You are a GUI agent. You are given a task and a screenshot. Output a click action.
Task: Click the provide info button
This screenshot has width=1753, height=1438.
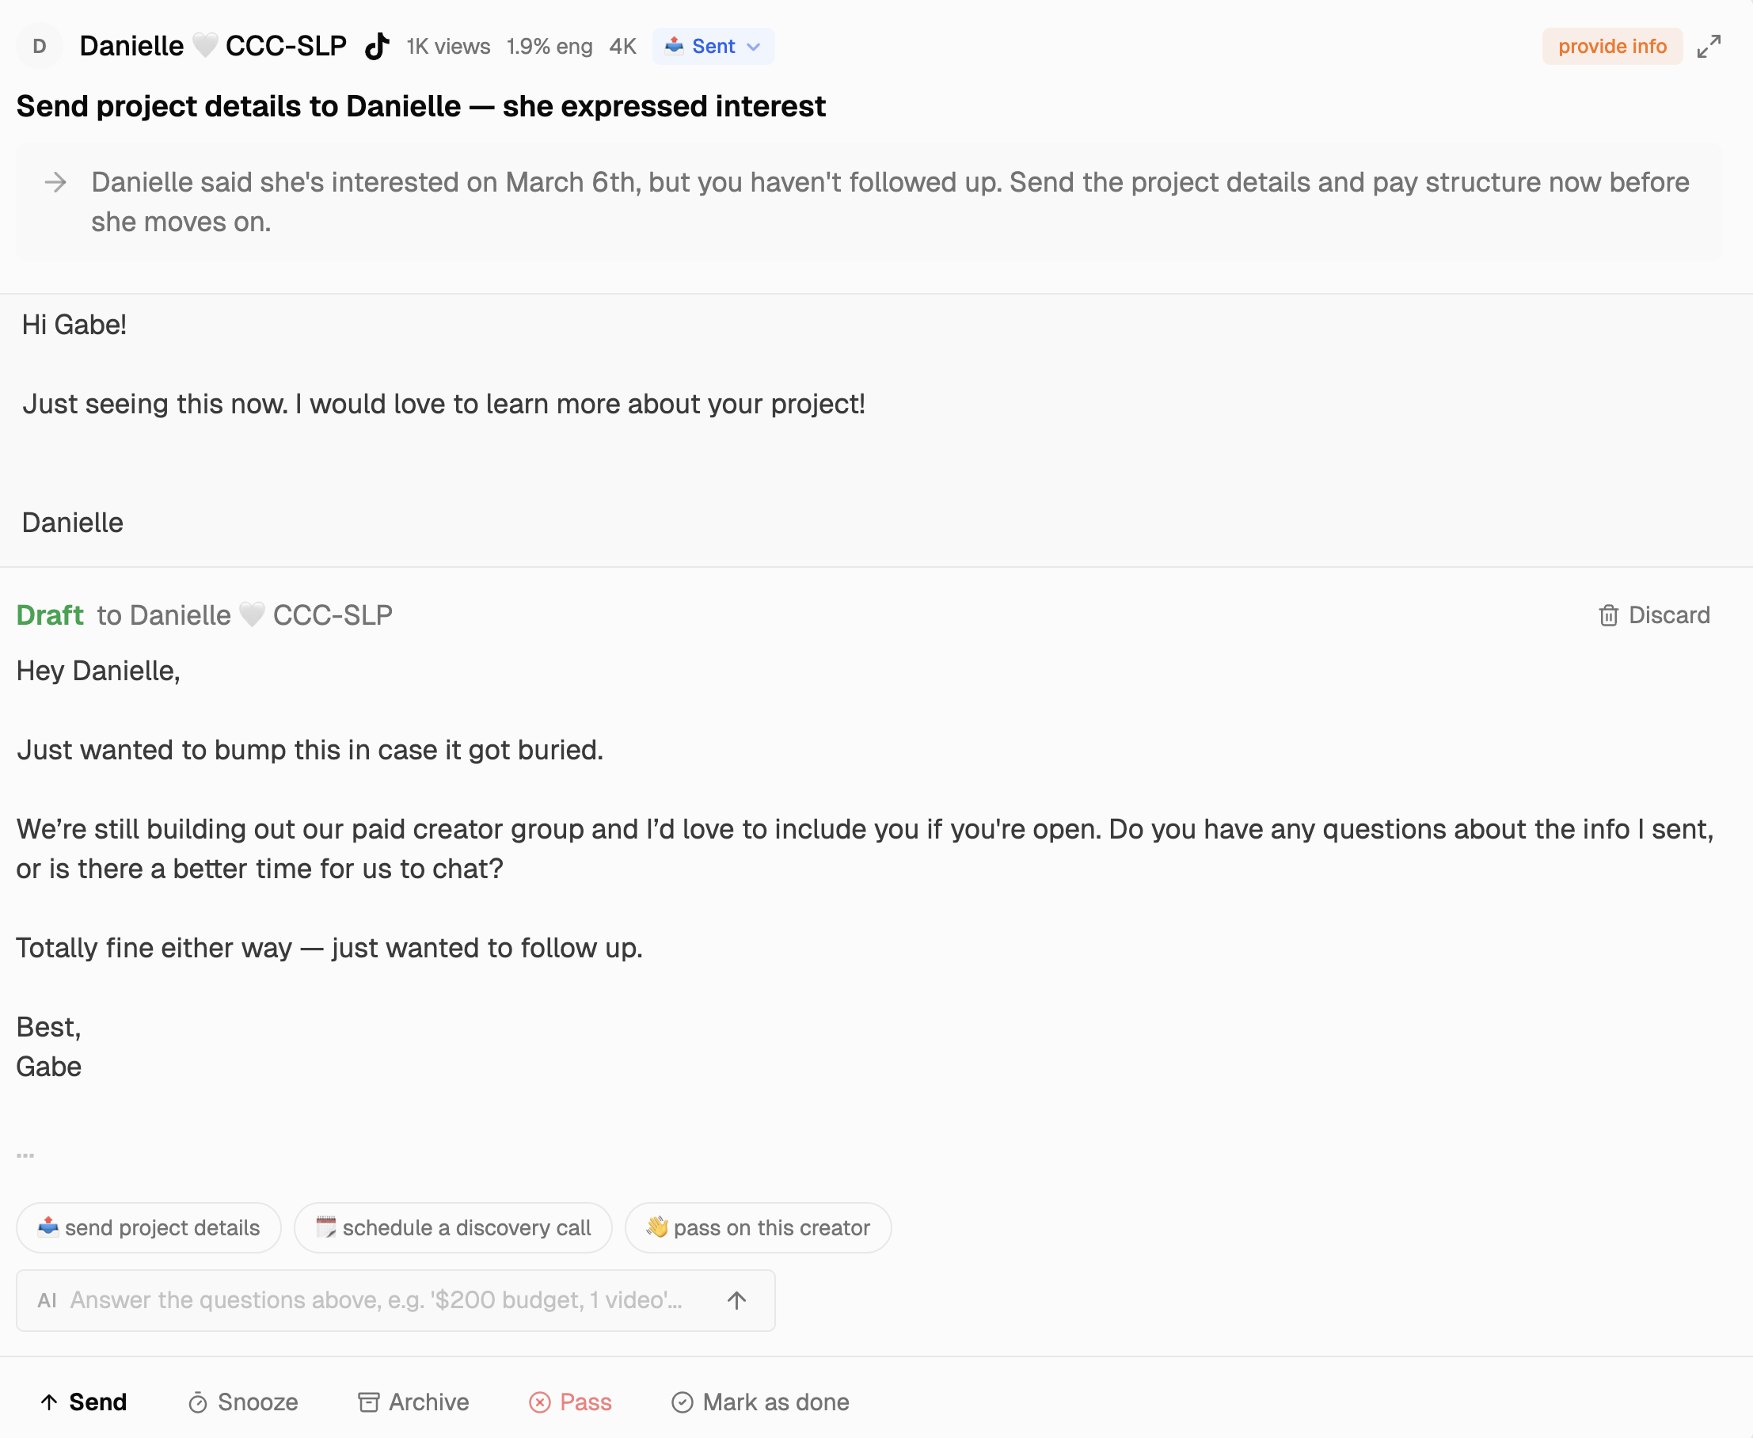(1611, 47)
